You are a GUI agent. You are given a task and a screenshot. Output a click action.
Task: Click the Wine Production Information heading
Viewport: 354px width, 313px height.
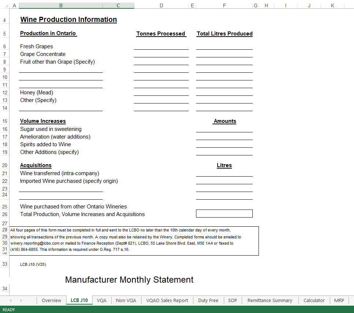(69, 20)
